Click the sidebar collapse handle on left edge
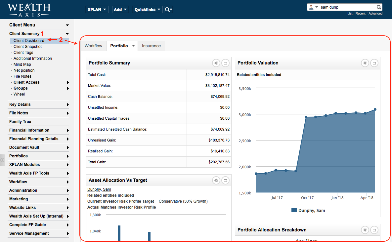Image resolution: width=392 pixels, height=242 pixels. click(2, 160)
